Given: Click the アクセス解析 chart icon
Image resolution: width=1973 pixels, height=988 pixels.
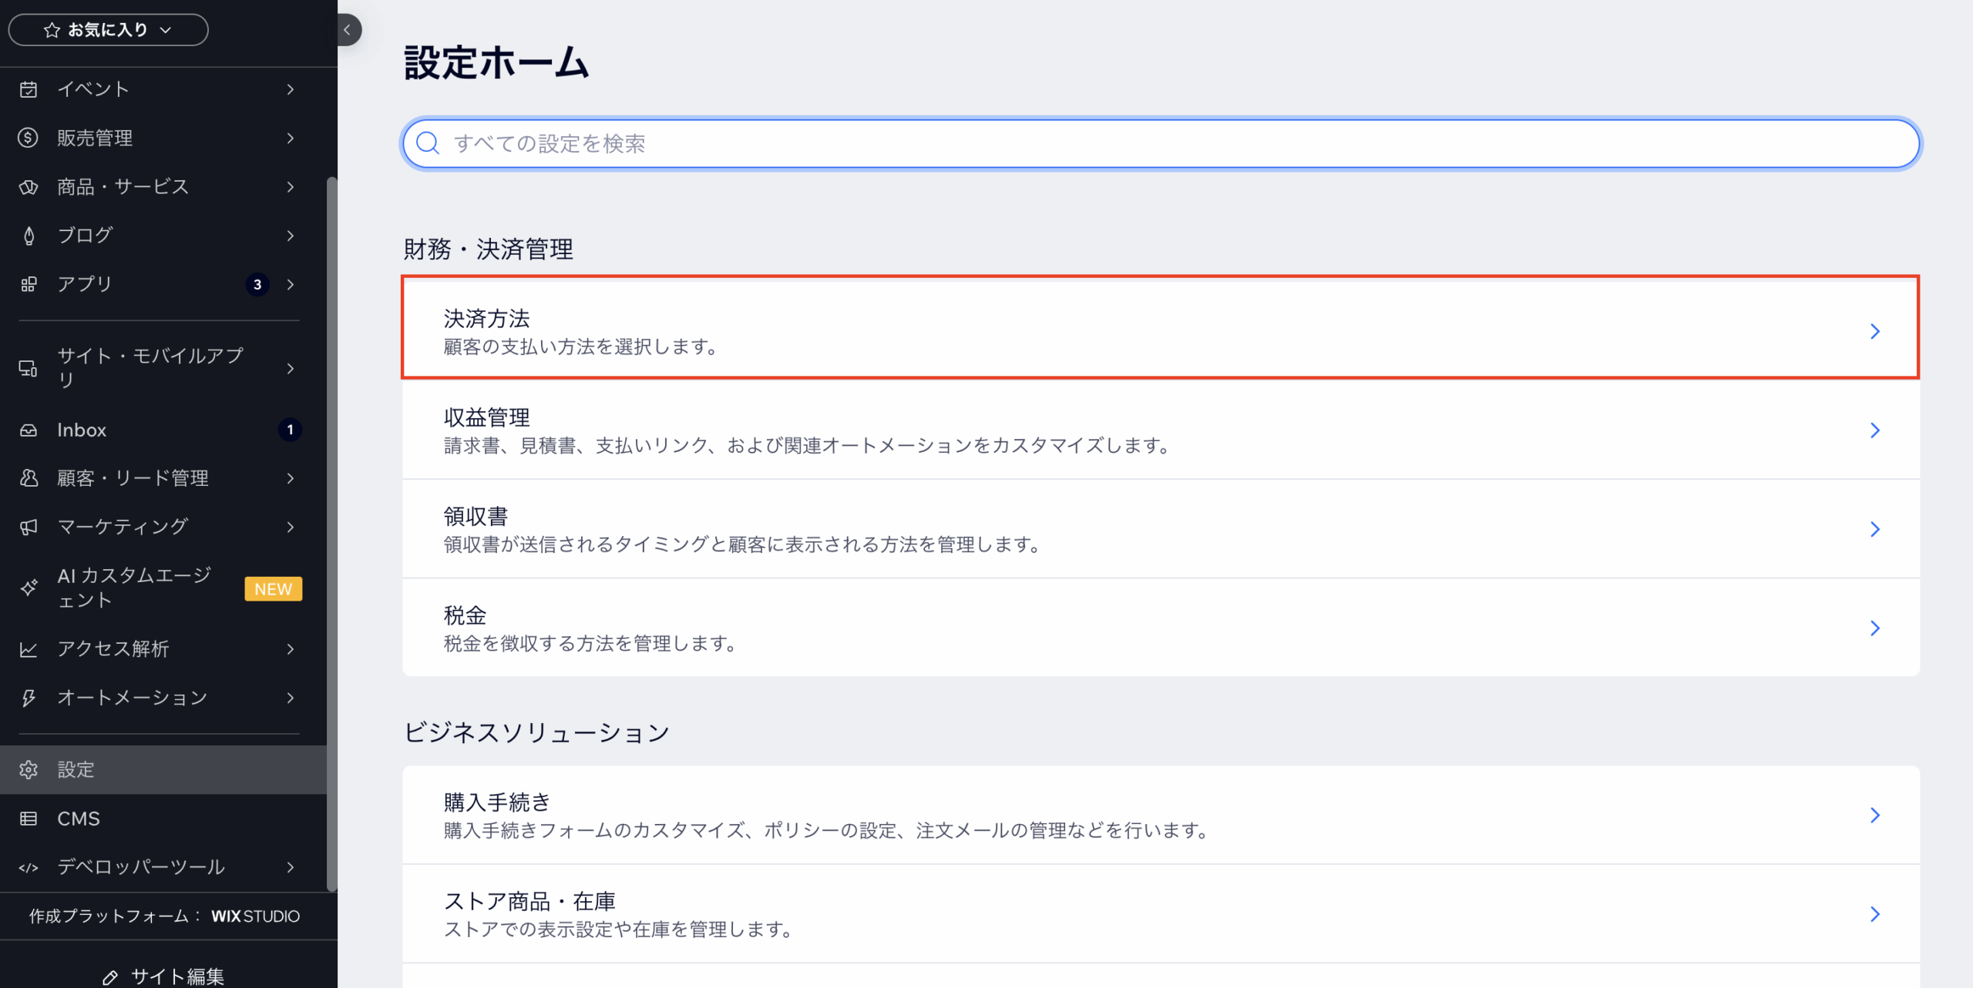Looking at the screenshot, I should tap(29, 649).
